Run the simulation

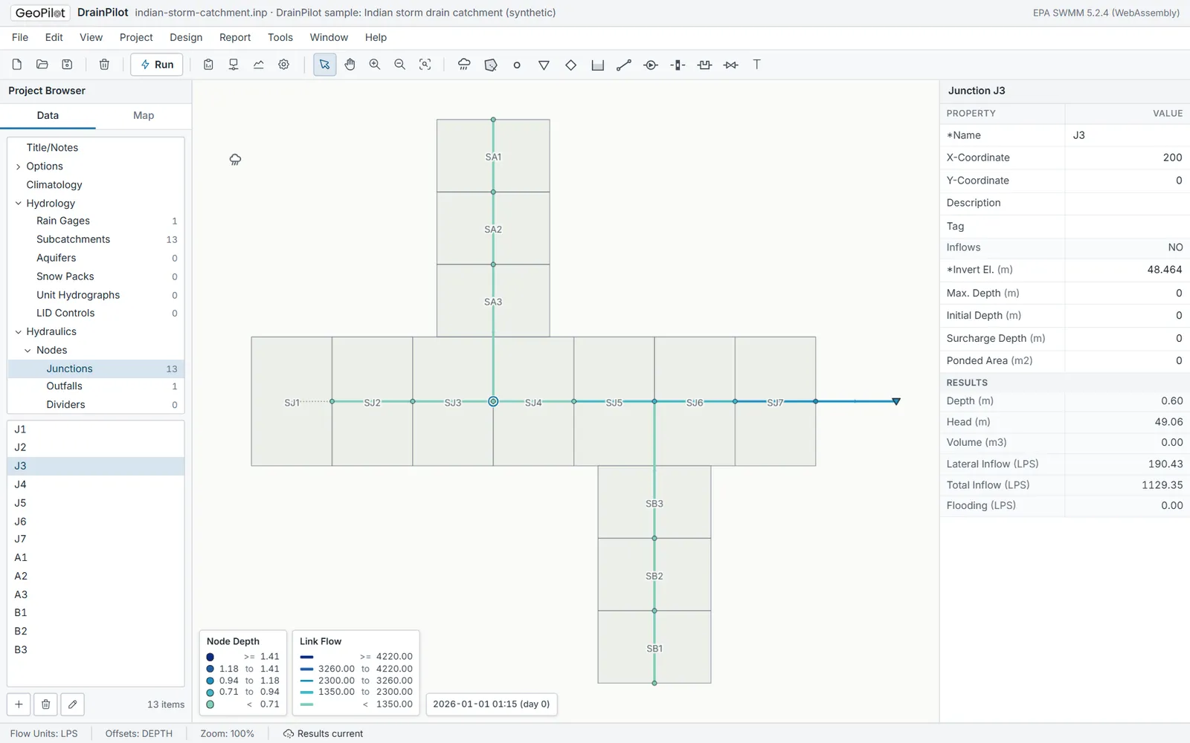(157, 65)
